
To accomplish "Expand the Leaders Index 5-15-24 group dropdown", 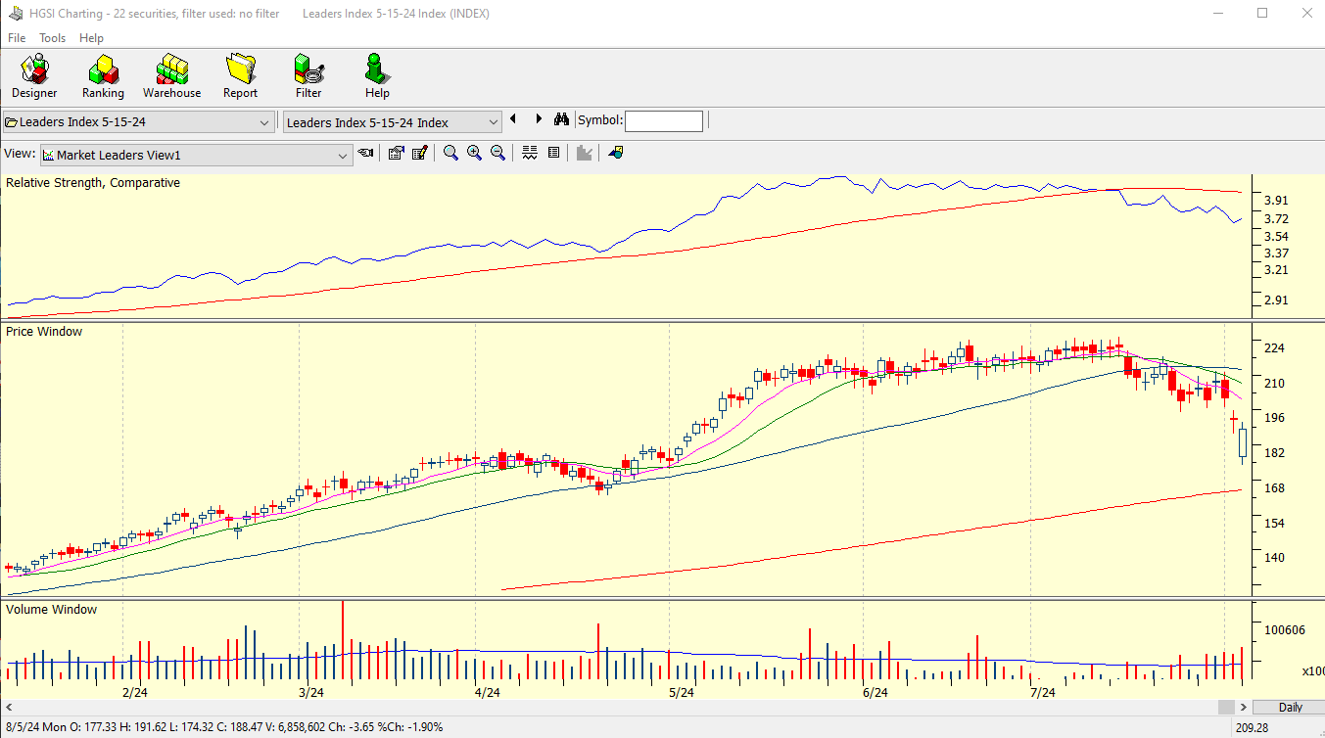I will [x=264, y=122].
